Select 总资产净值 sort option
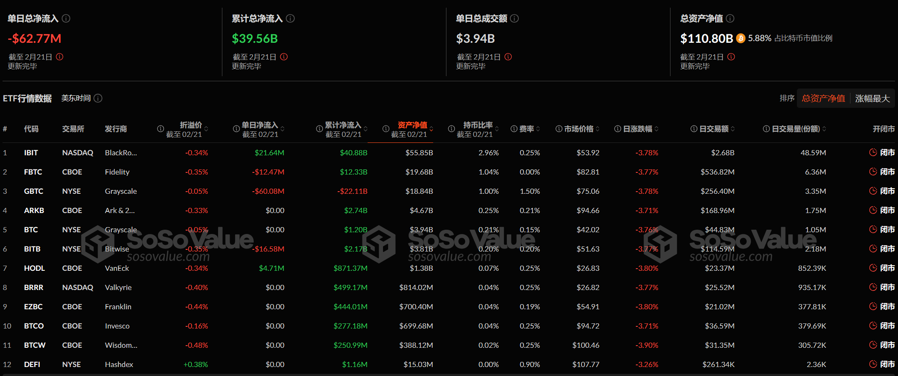Image resolution: width=898 pixels, height=376 pixels. [x=823, y=98]
